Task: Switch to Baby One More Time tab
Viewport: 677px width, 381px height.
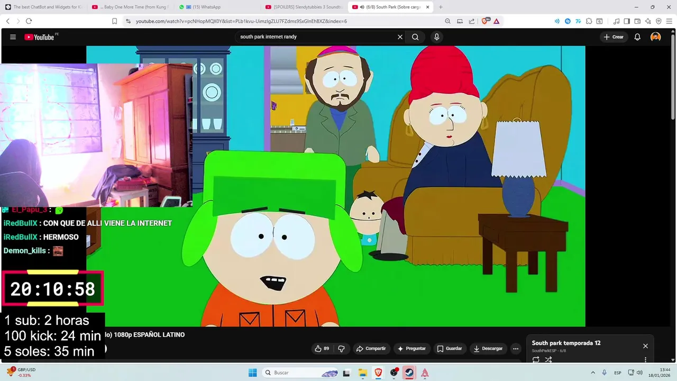Action: pyautogui.click(x=131, y=7)
